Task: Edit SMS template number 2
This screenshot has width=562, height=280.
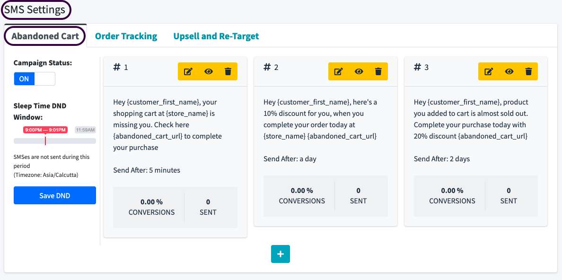Action: pyautogui.click(x=339, y=71)
